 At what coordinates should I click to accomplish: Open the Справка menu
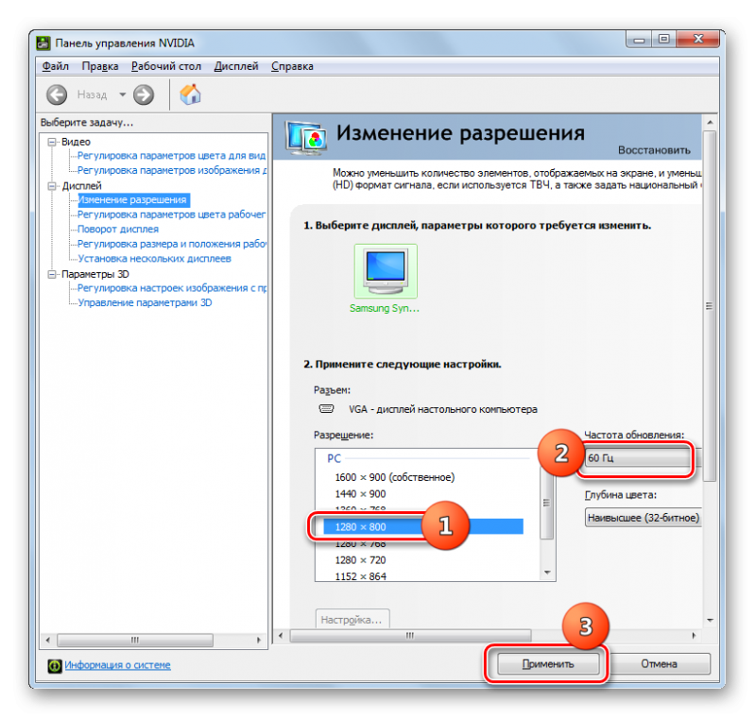(x=292, y=66)
